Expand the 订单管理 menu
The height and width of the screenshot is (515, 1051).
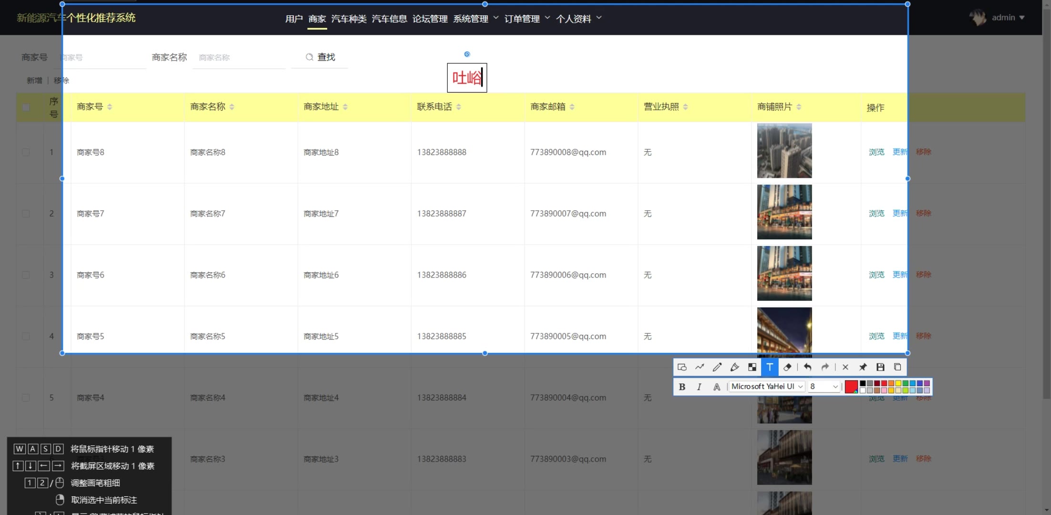[527, 19]
